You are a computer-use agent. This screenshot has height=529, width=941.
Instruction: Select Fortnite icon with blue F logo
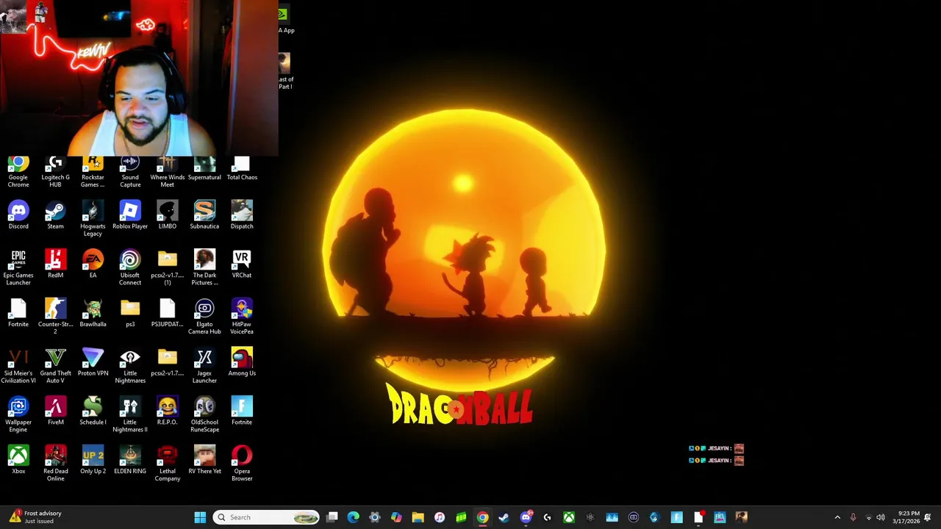click(x=242, y=411)
